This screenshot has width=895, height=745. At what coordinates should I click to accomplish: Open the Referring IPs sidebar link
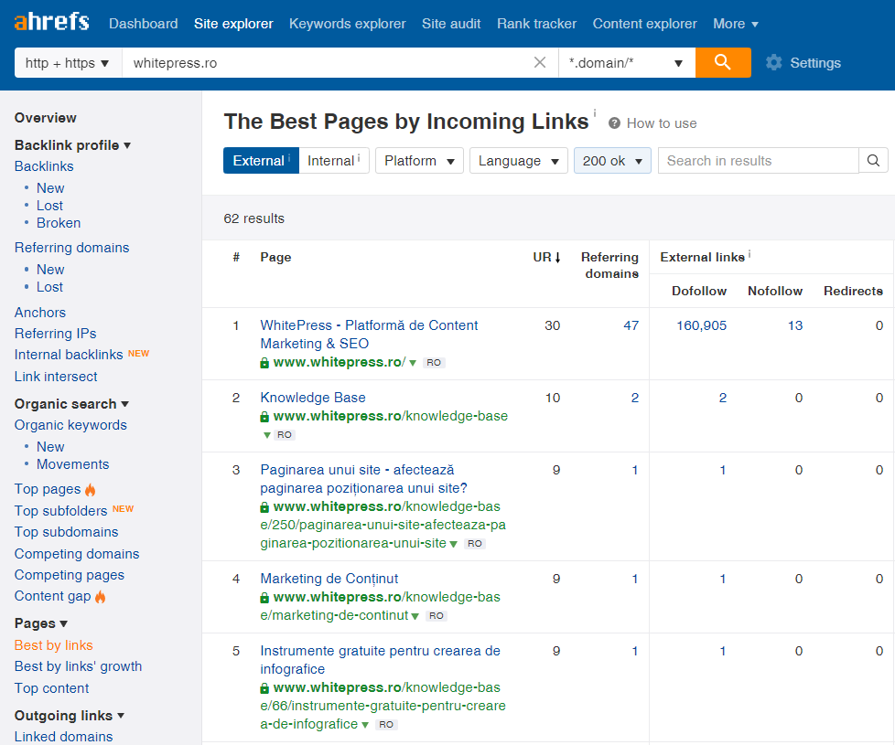tap(56, 334)
